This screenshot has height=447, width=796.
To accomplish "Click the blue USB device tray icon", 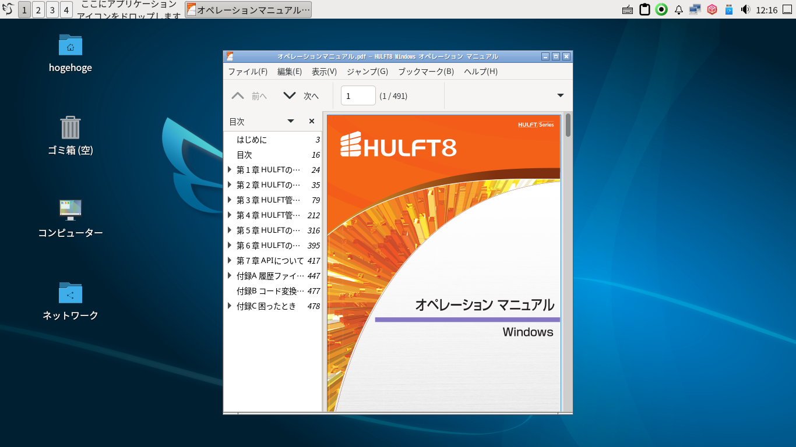I will (x=728, y=10).
